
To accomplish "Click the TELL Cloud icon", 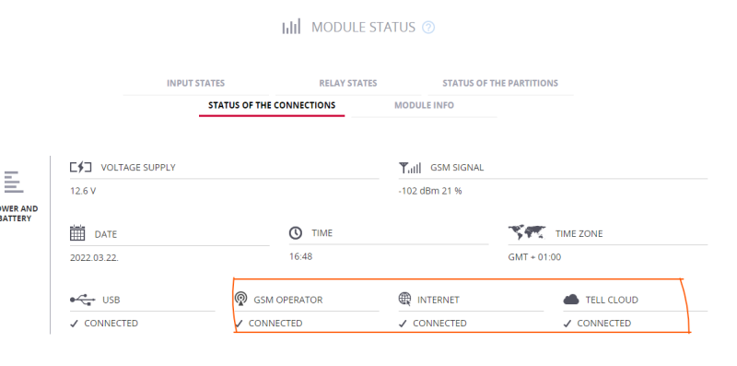I will coord(570,300).
